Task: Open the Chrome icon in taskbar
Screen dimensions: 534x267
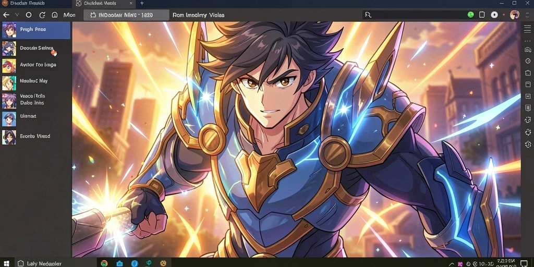Action: tap(104, 263)
